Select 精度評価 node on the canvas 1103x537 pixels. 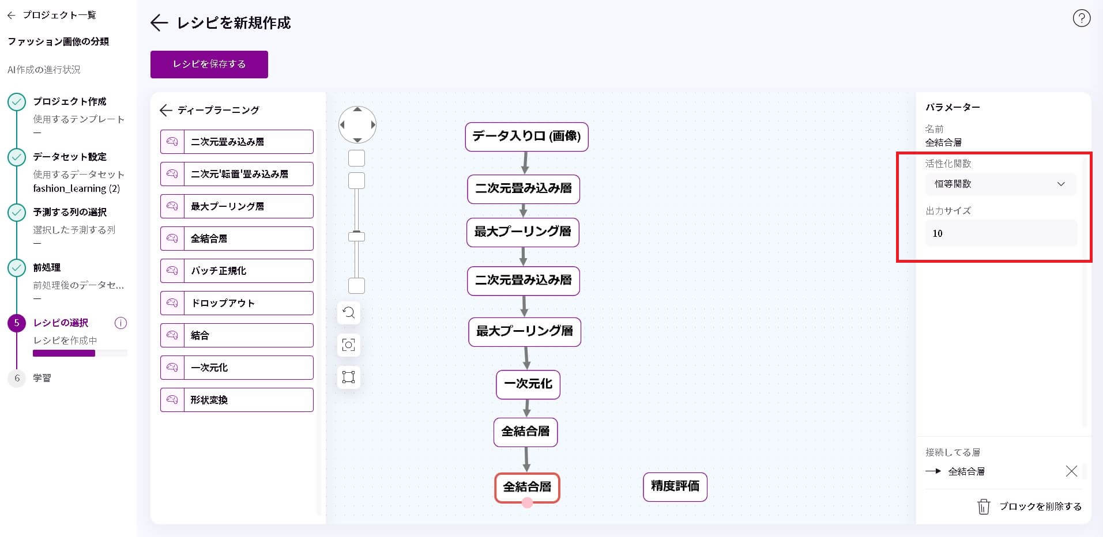[675, 487]
